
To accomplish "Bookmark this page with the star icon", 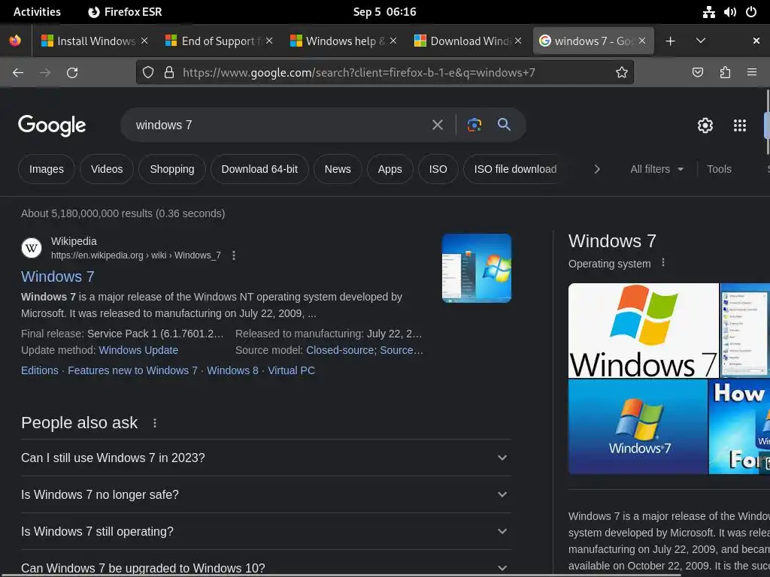I will coord(622,73).
